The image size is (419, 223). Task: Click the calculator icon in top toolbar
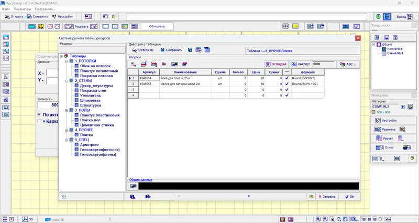coord(387,17)
